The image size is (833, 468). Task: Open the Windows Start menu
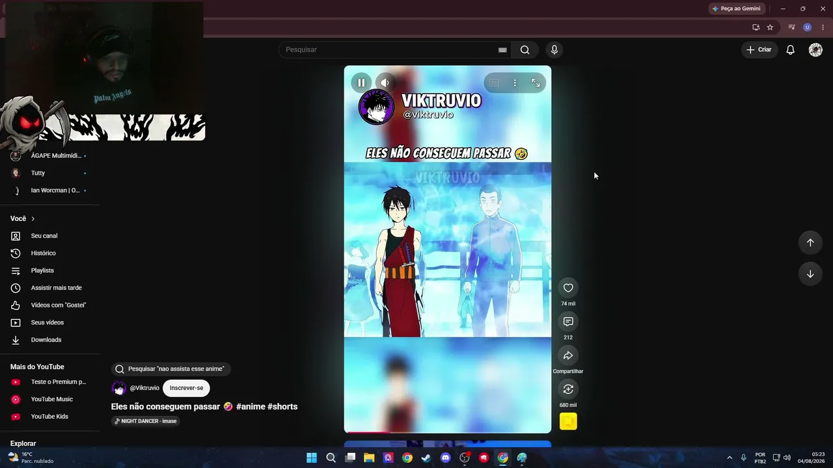[312, 458]
